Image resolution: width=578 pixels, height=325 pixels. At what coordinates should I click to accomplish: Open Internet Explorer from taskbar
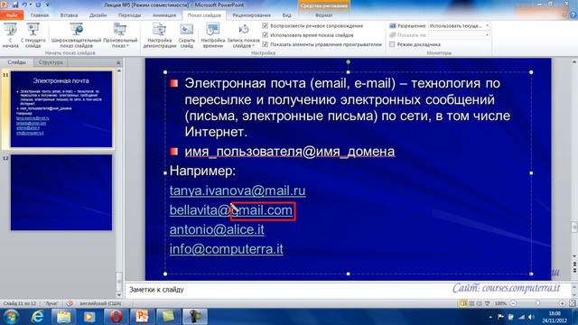tap(37, 317)
